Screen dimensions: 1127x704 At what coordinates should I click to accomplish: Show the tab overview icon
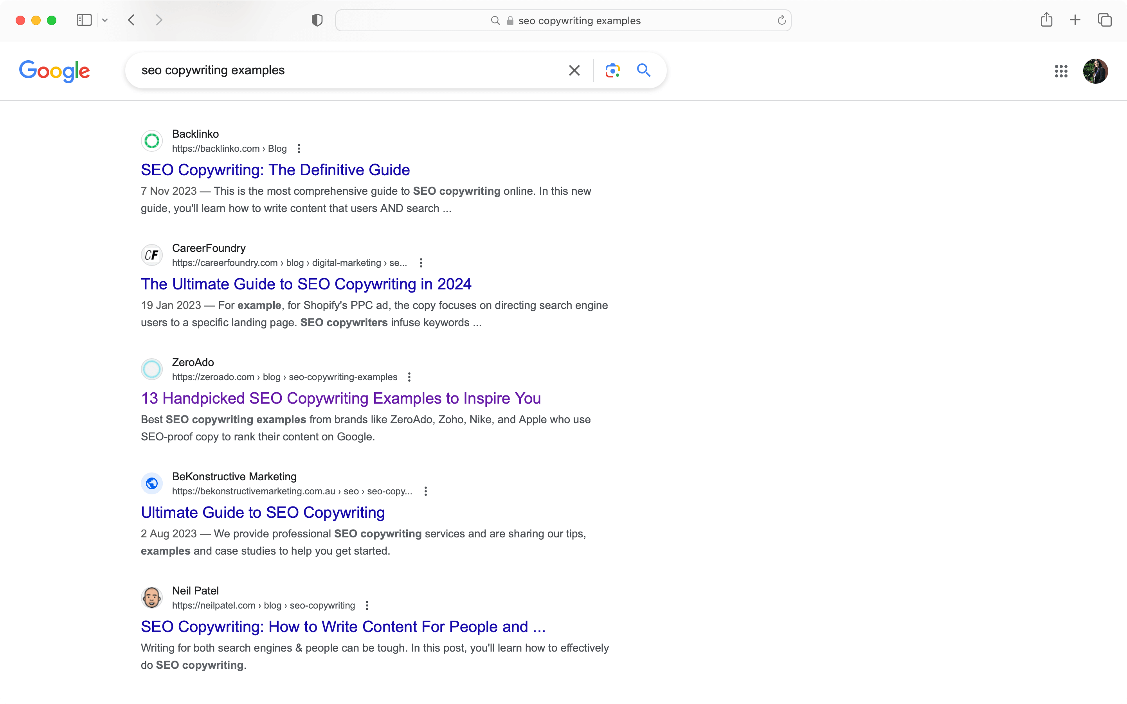[1105, 20]
